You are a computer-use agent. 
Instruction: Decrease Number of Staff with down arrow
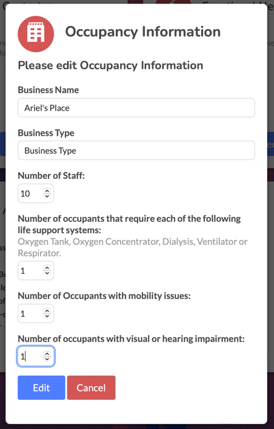coord(47,196)
